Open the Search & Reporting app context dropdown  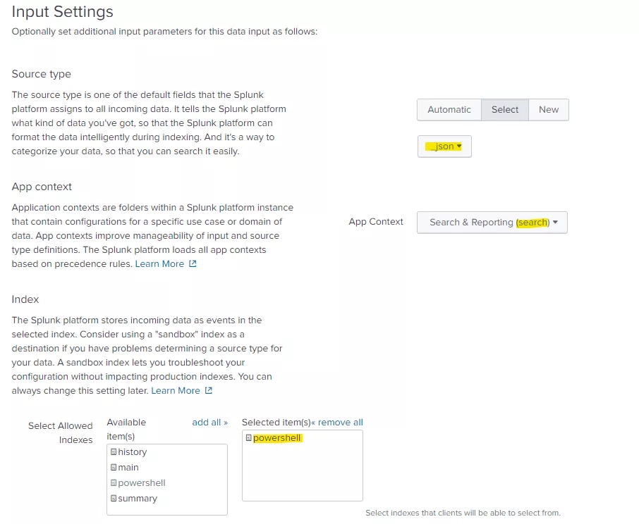point(492,223)
